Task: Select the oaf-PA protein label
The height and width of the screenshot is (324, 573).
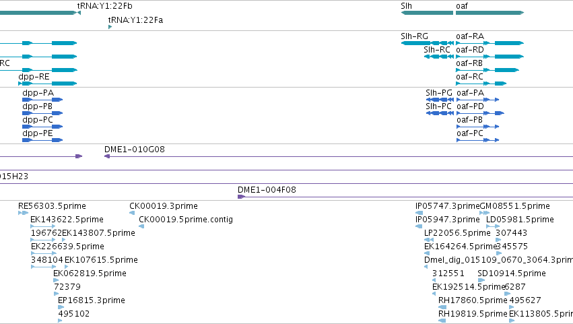Action: (470, 93)
